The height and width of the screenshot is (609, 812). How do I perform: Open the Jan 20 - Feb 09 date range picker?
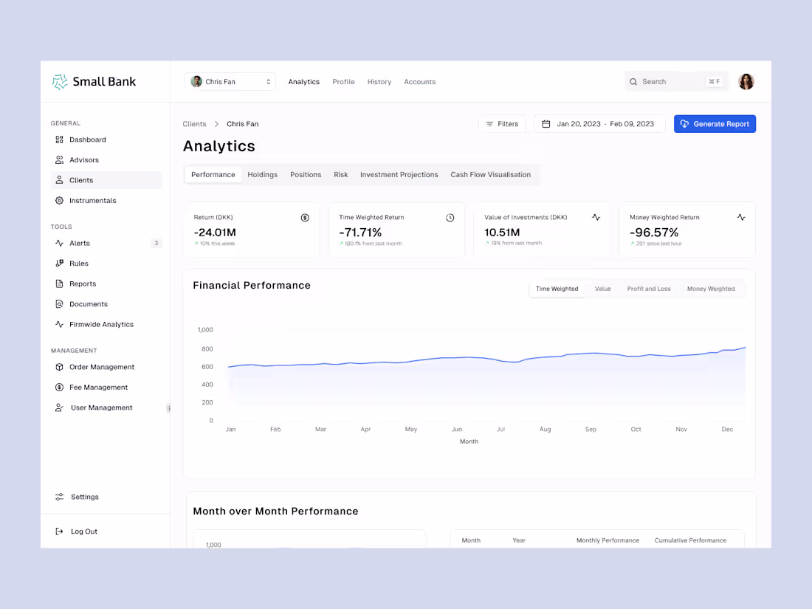pyautogui.click(x=599, y=123)
